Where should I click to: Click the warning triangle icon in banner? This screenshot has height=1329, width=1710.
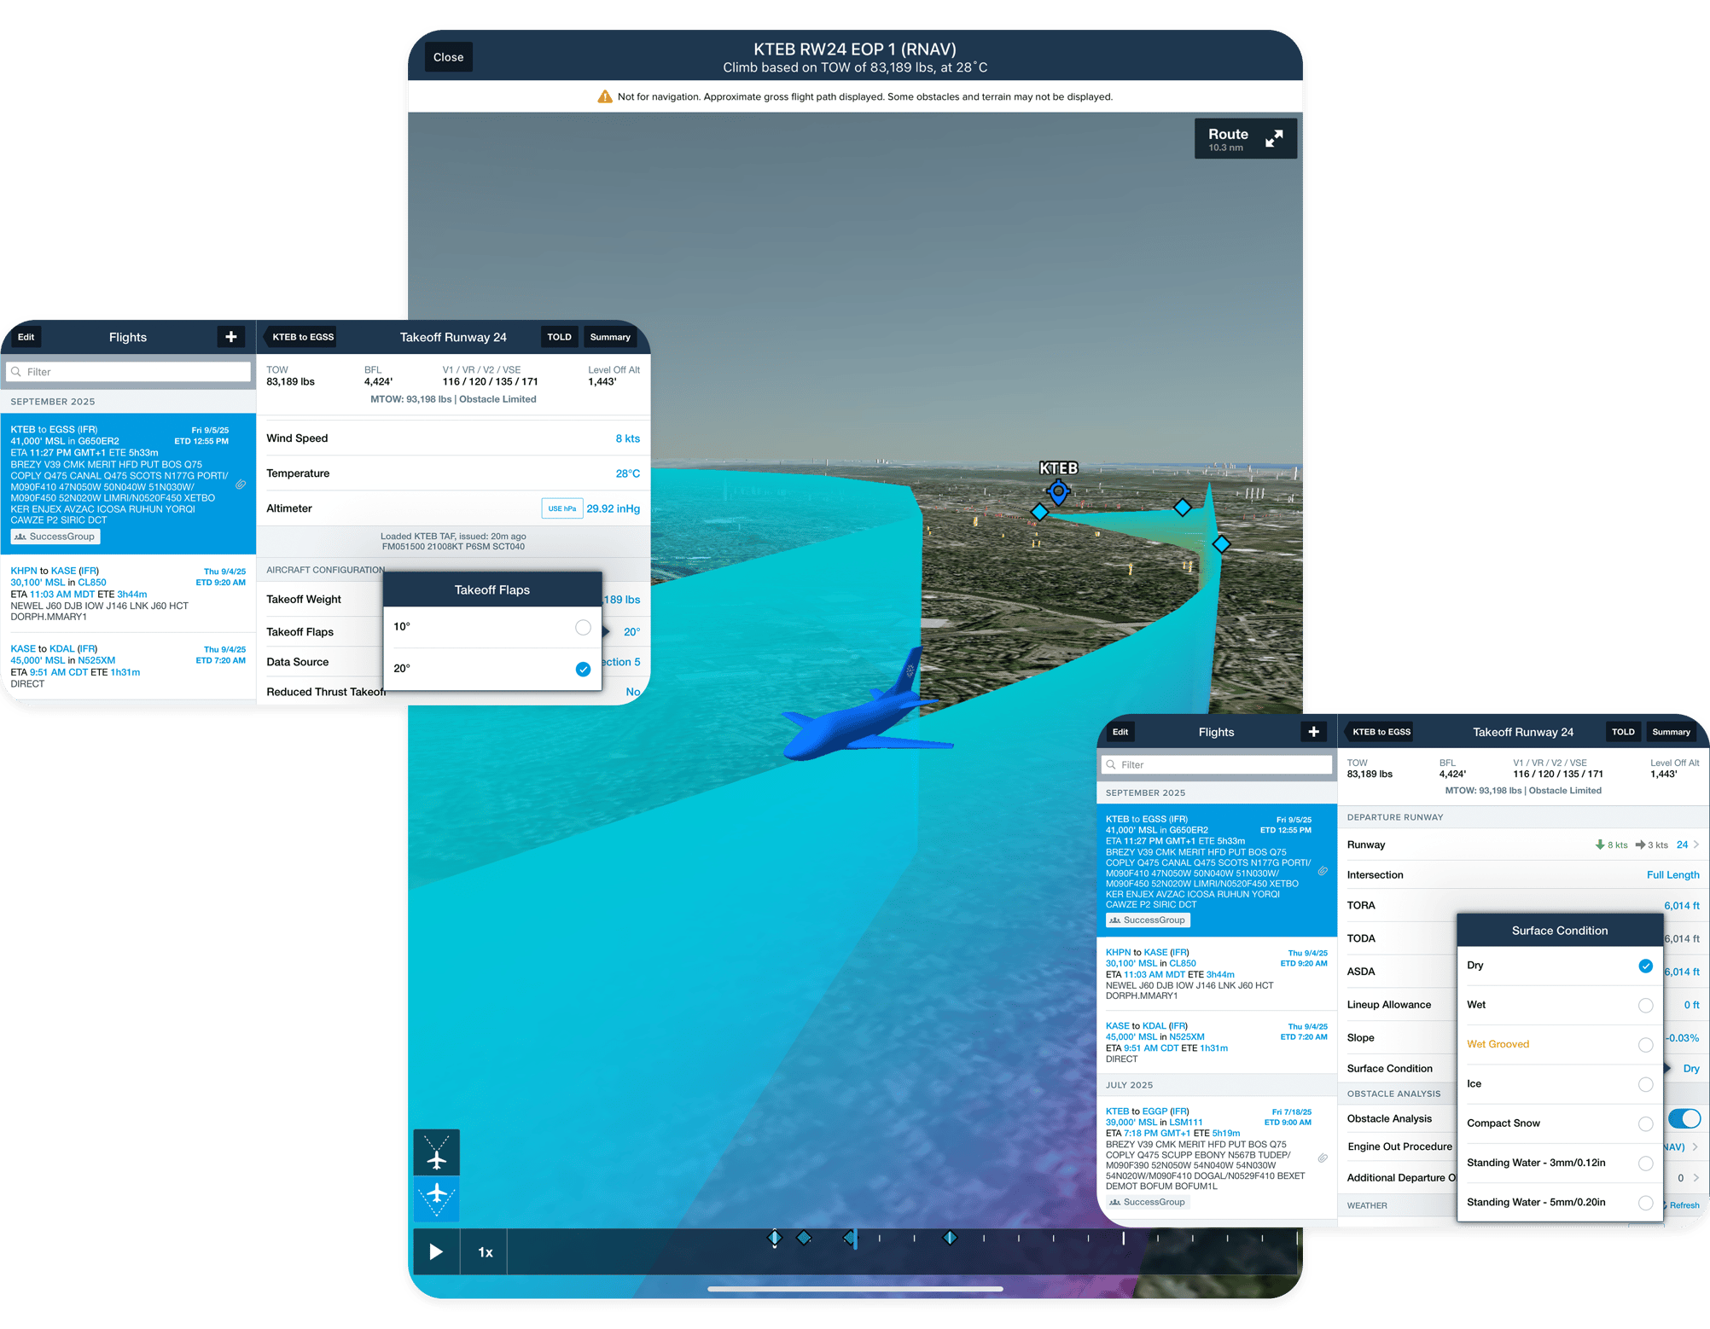605,97
